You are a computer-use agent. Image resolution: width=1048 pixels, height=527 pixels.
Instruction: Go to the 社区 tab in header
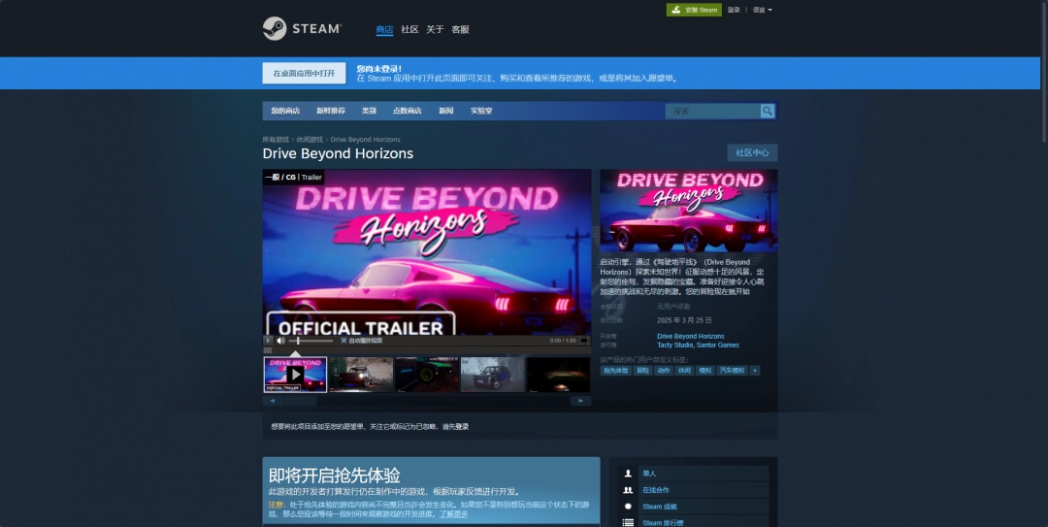tap(409, 29)
